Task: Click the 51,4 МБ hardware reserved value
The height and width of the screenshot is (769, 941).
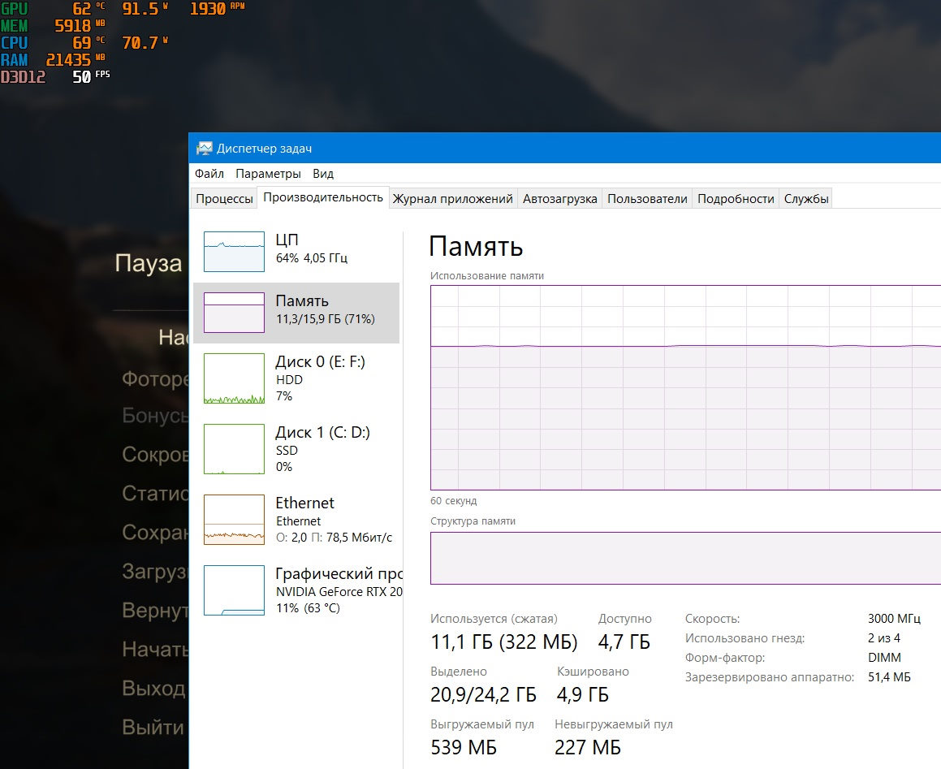Action: click(889, 677)
